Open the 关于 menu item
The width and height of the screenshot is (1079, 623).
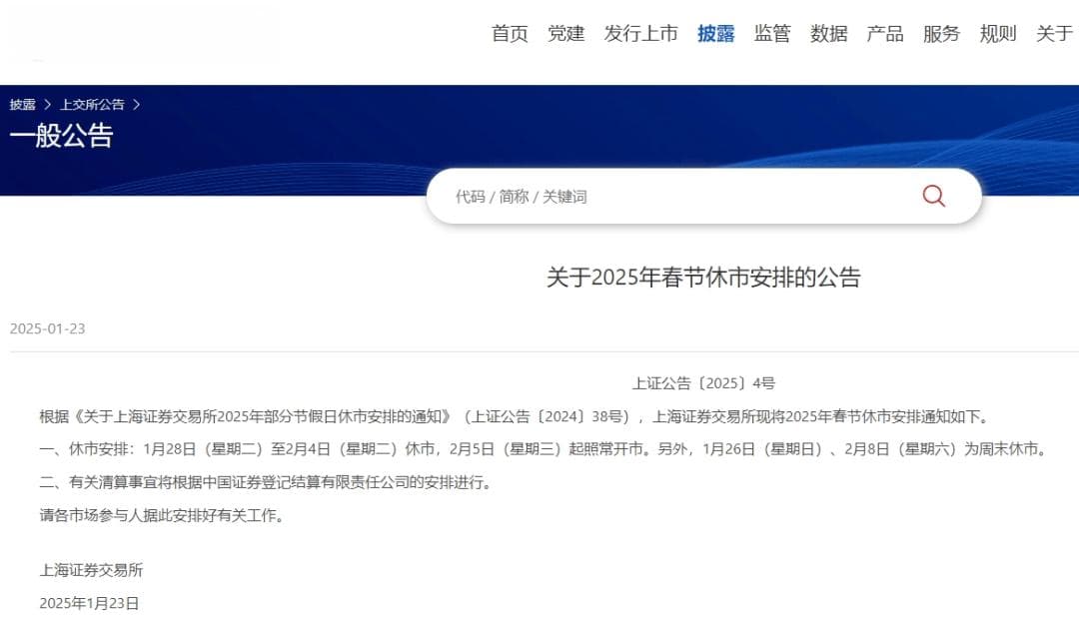[x=1054, y=33]
